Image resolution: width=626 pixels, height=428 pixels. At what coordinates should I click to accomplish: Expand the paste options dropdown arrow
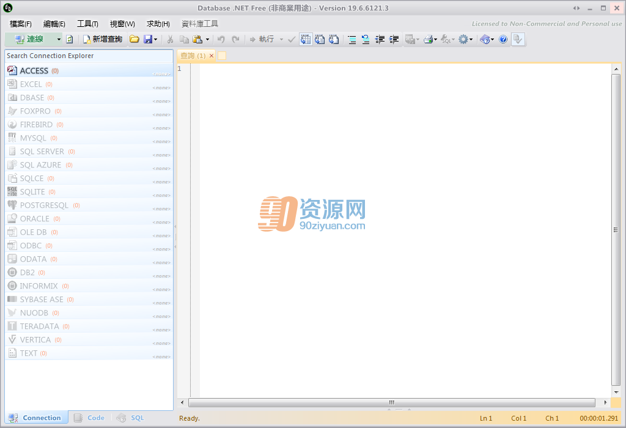[x=208, y=39]
